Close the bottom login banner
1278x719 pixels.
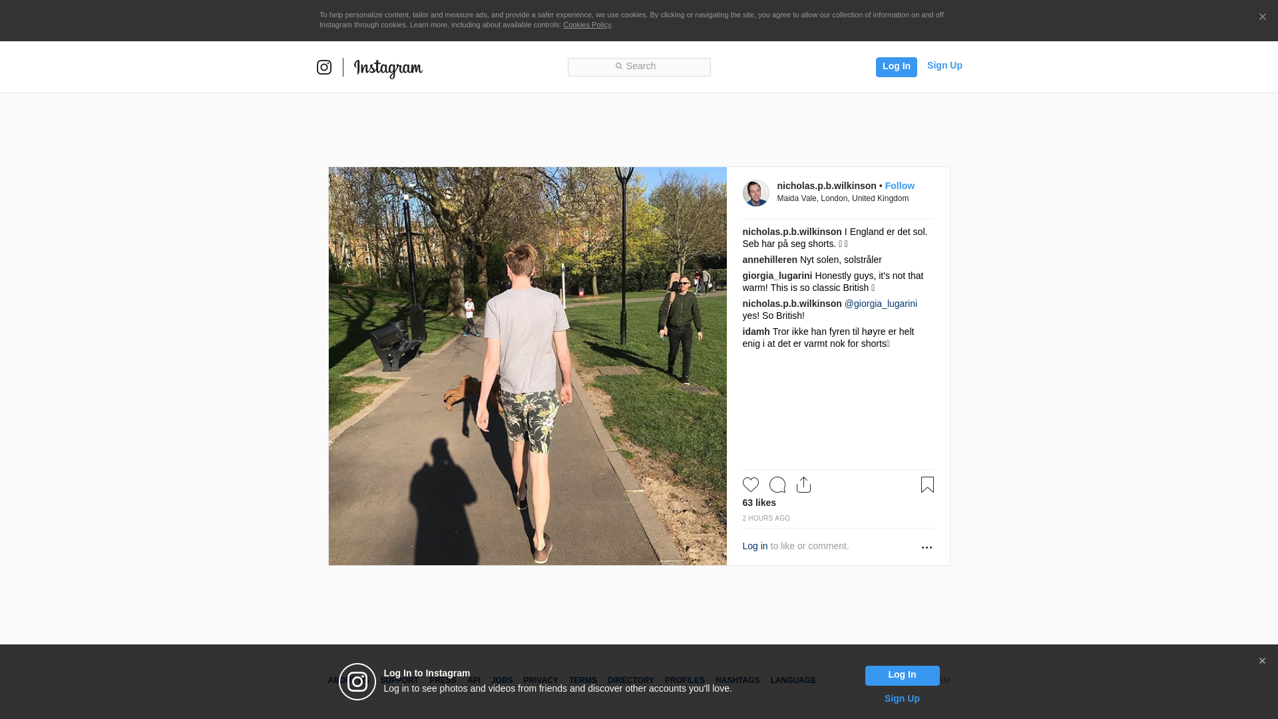(x=1262, y=661)
